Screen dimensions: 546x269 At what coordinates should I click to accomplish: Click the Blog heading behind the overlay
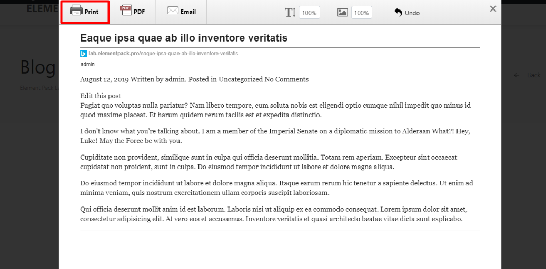point(38,67)
